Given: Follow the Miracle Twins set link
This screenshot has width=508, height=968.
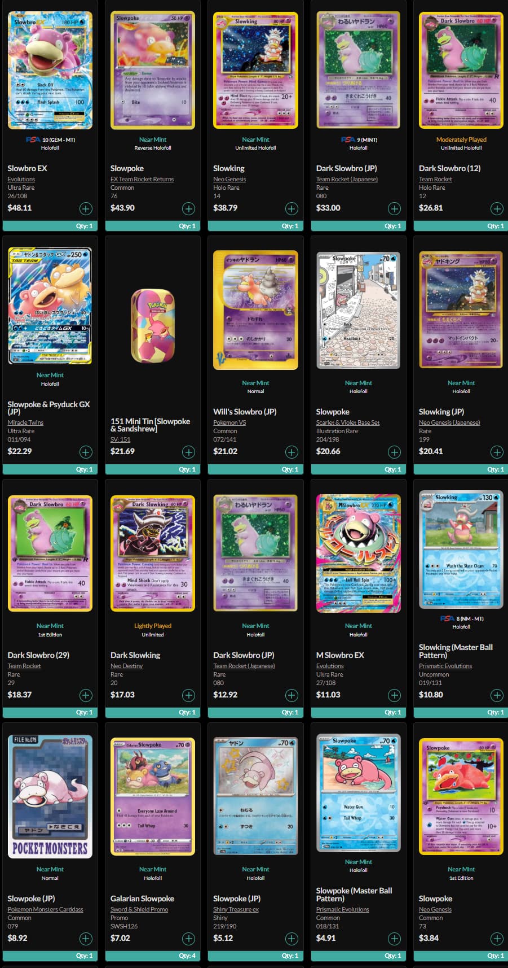Looking at the screenshot, I should pyautogui.click(x=25, y=422).
